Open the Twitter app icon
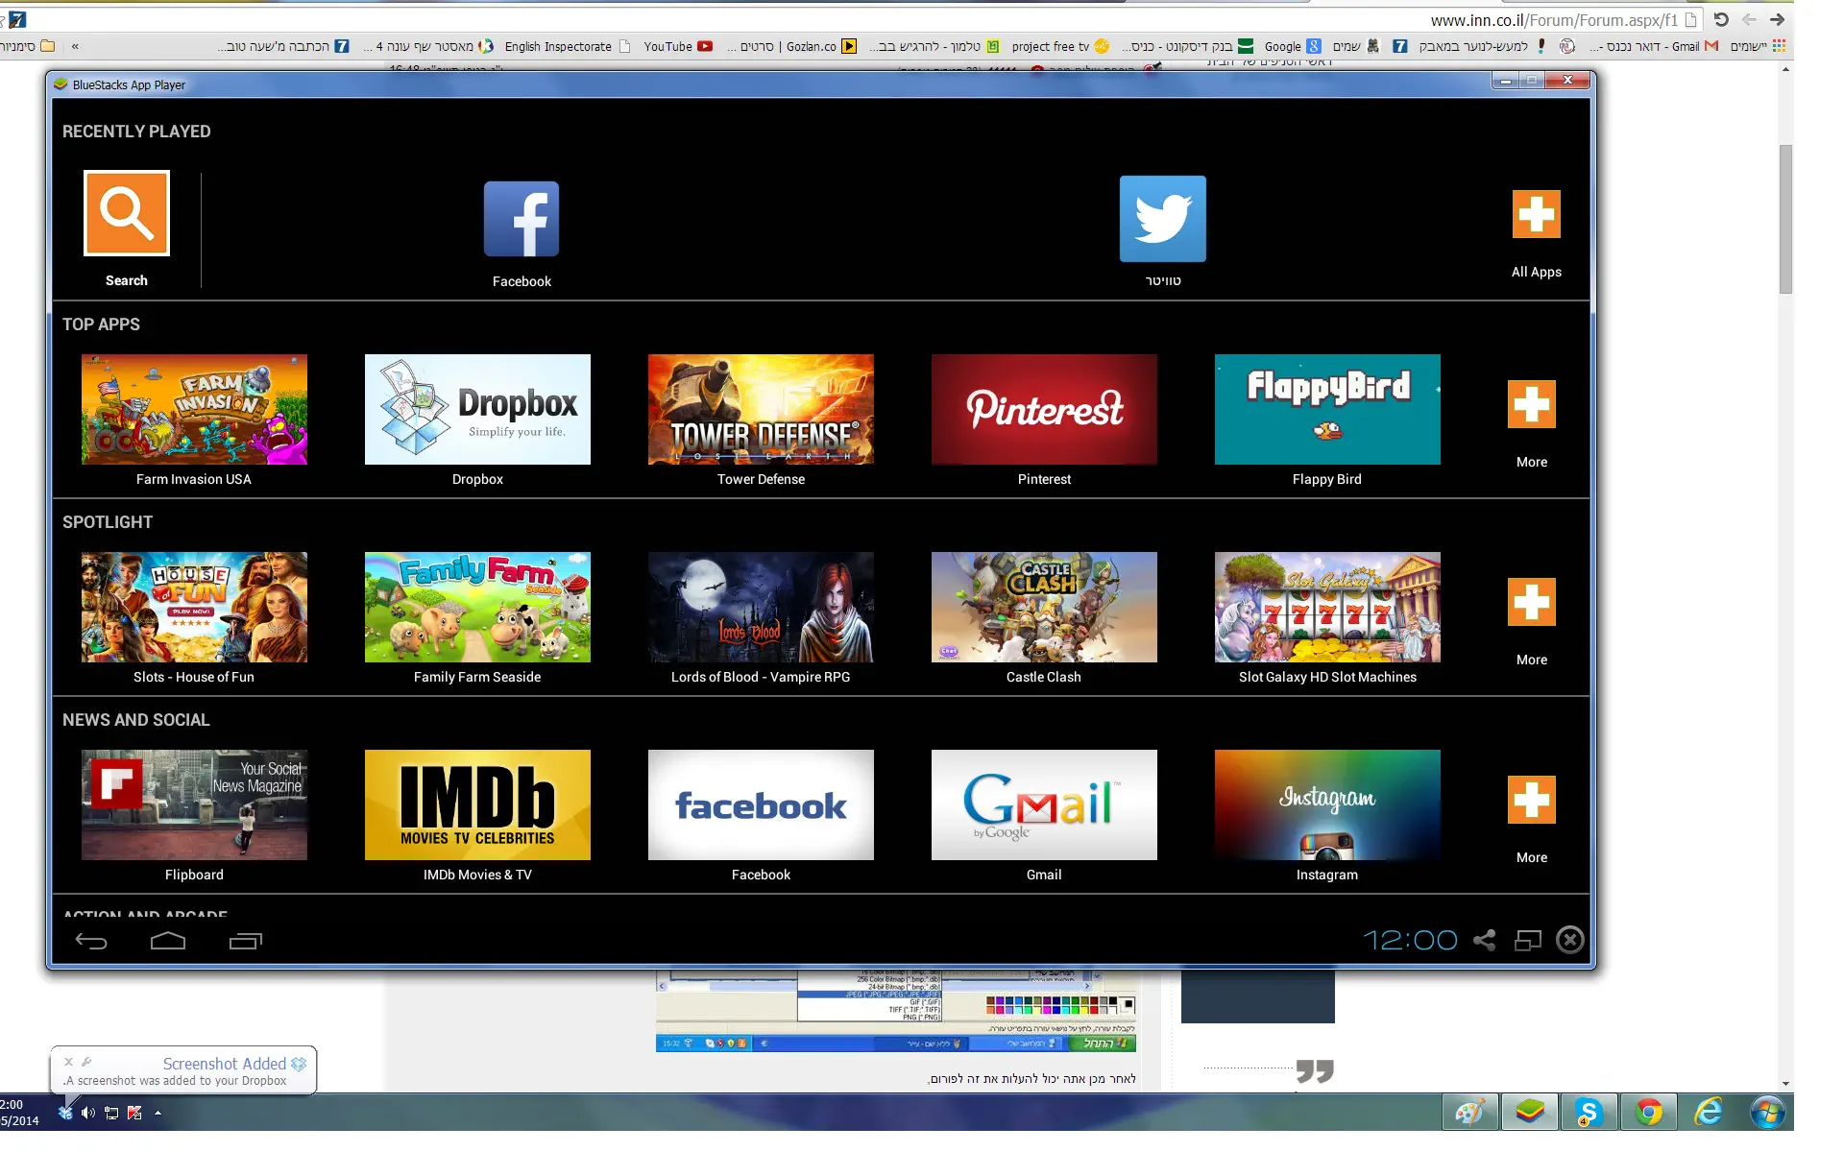Image resolution: width=1844 pixels, height=1152 pixels. 1162,219
